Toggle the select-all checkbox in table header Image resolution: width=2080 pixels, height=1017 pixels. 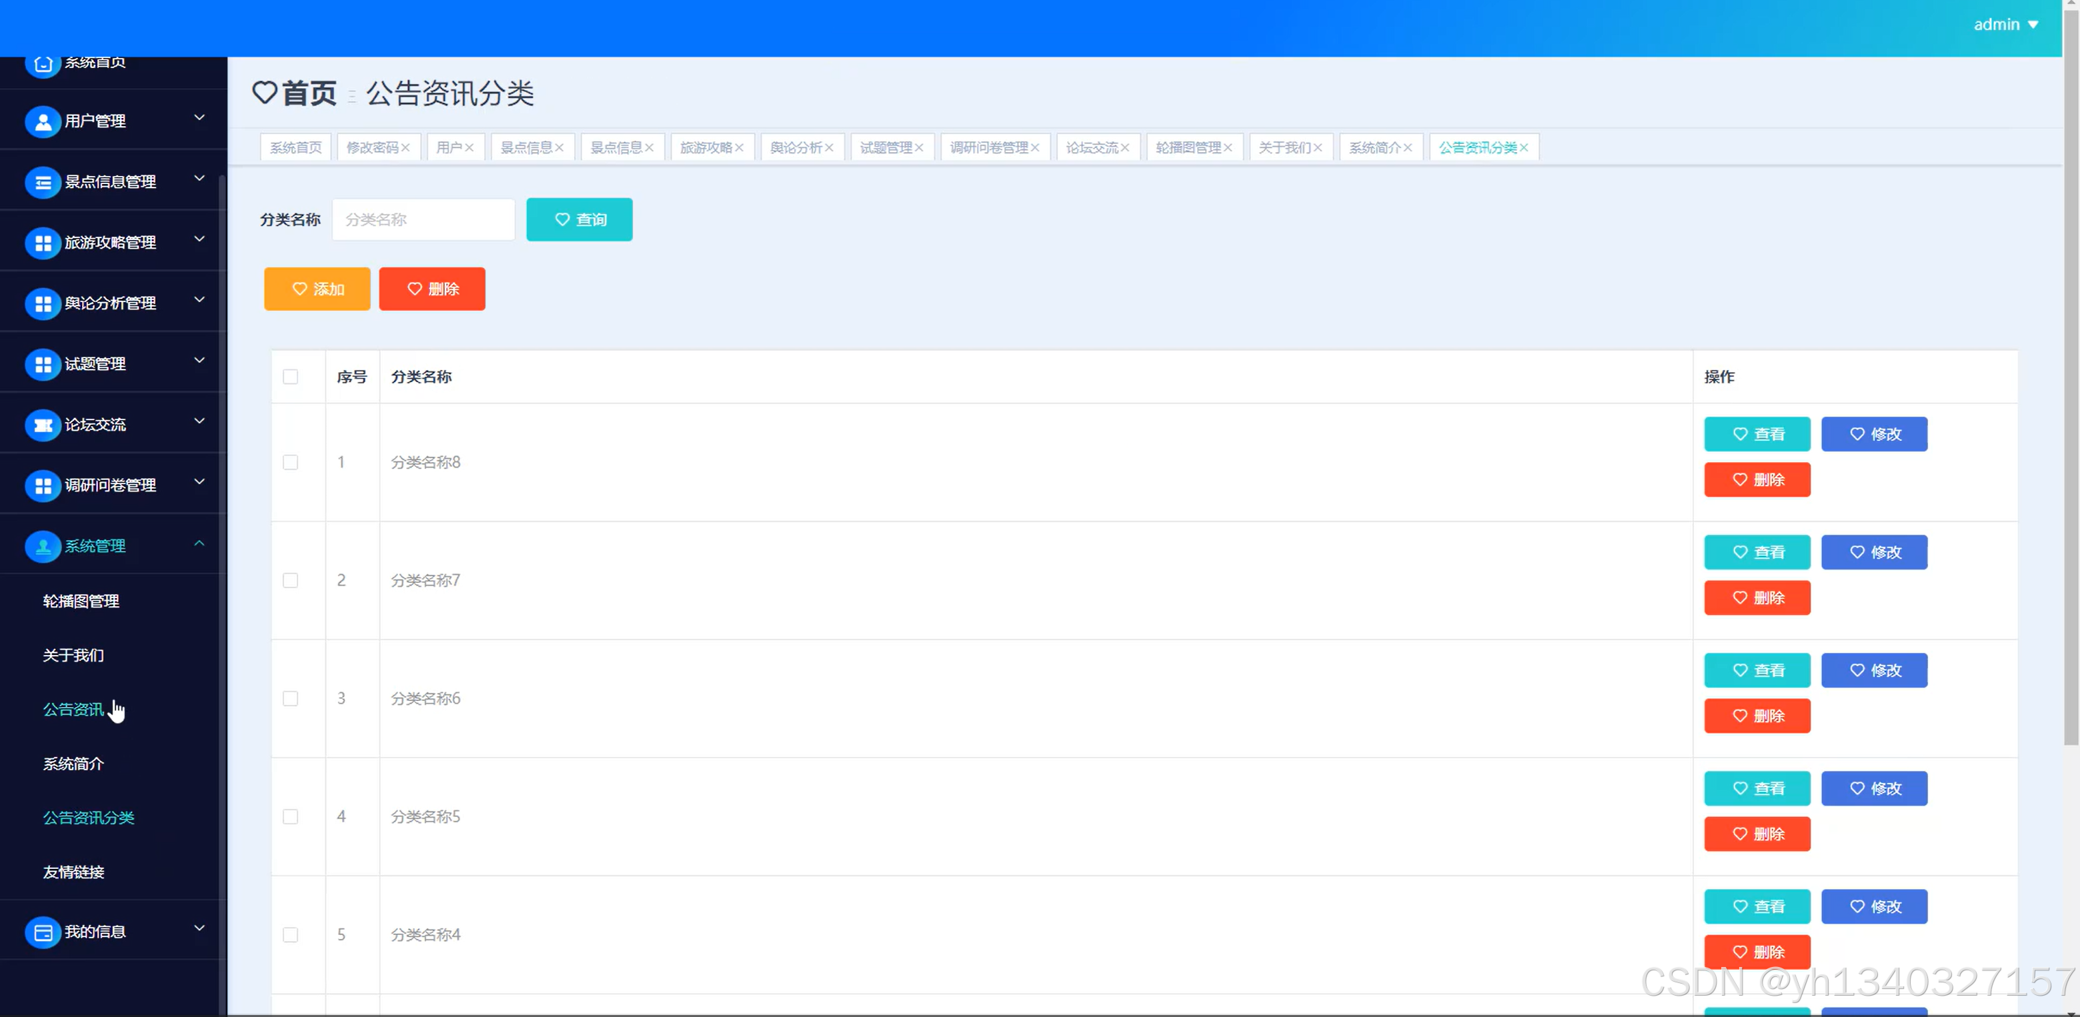point(291,377)
